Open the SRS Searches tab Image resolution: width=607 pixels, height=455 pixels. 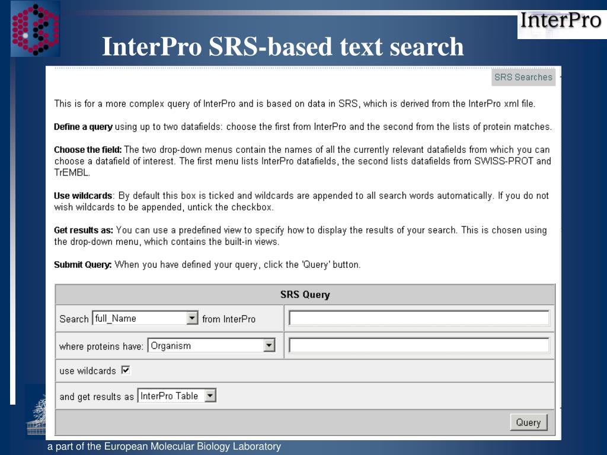pos(523,77)
